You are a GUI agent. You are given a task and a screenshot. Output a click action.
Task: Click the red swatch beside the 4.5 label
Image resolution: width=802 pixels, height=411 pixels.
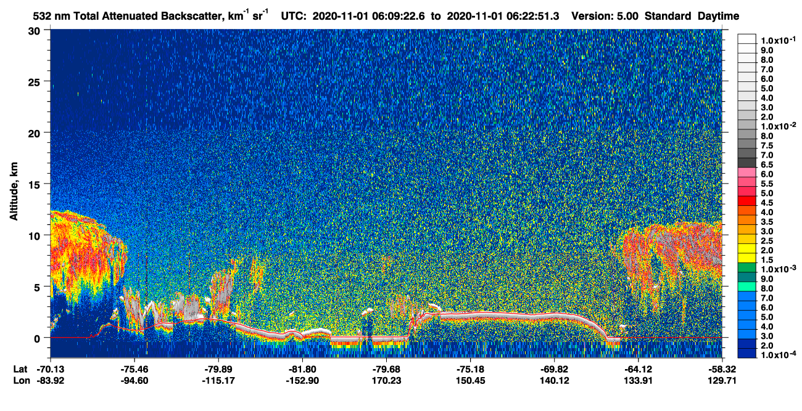(746, 202)
